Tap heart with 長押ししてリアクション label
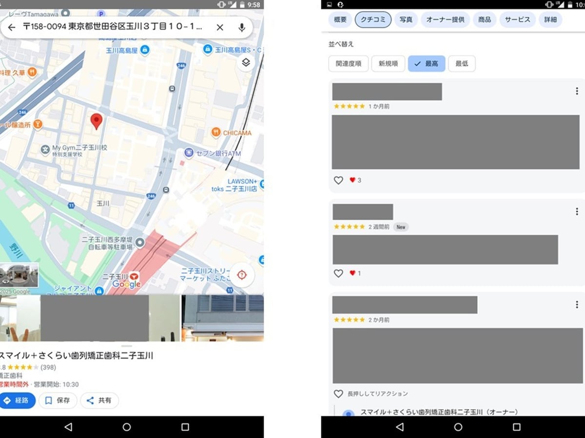The image size is (585, 438). [338, 394]
